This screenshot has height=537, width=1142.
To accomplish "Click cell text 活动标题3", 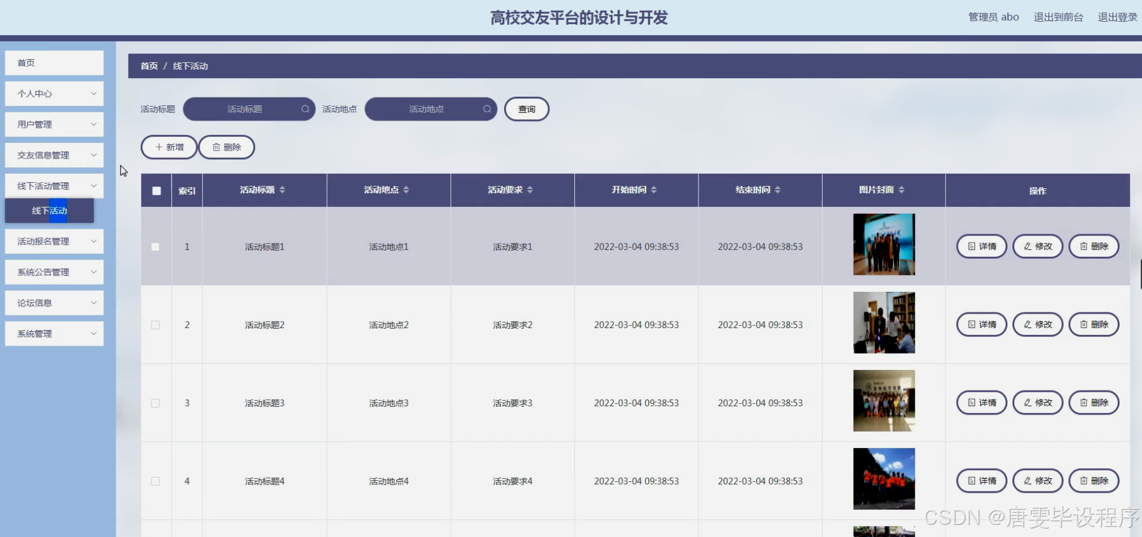I will (265, 403).
